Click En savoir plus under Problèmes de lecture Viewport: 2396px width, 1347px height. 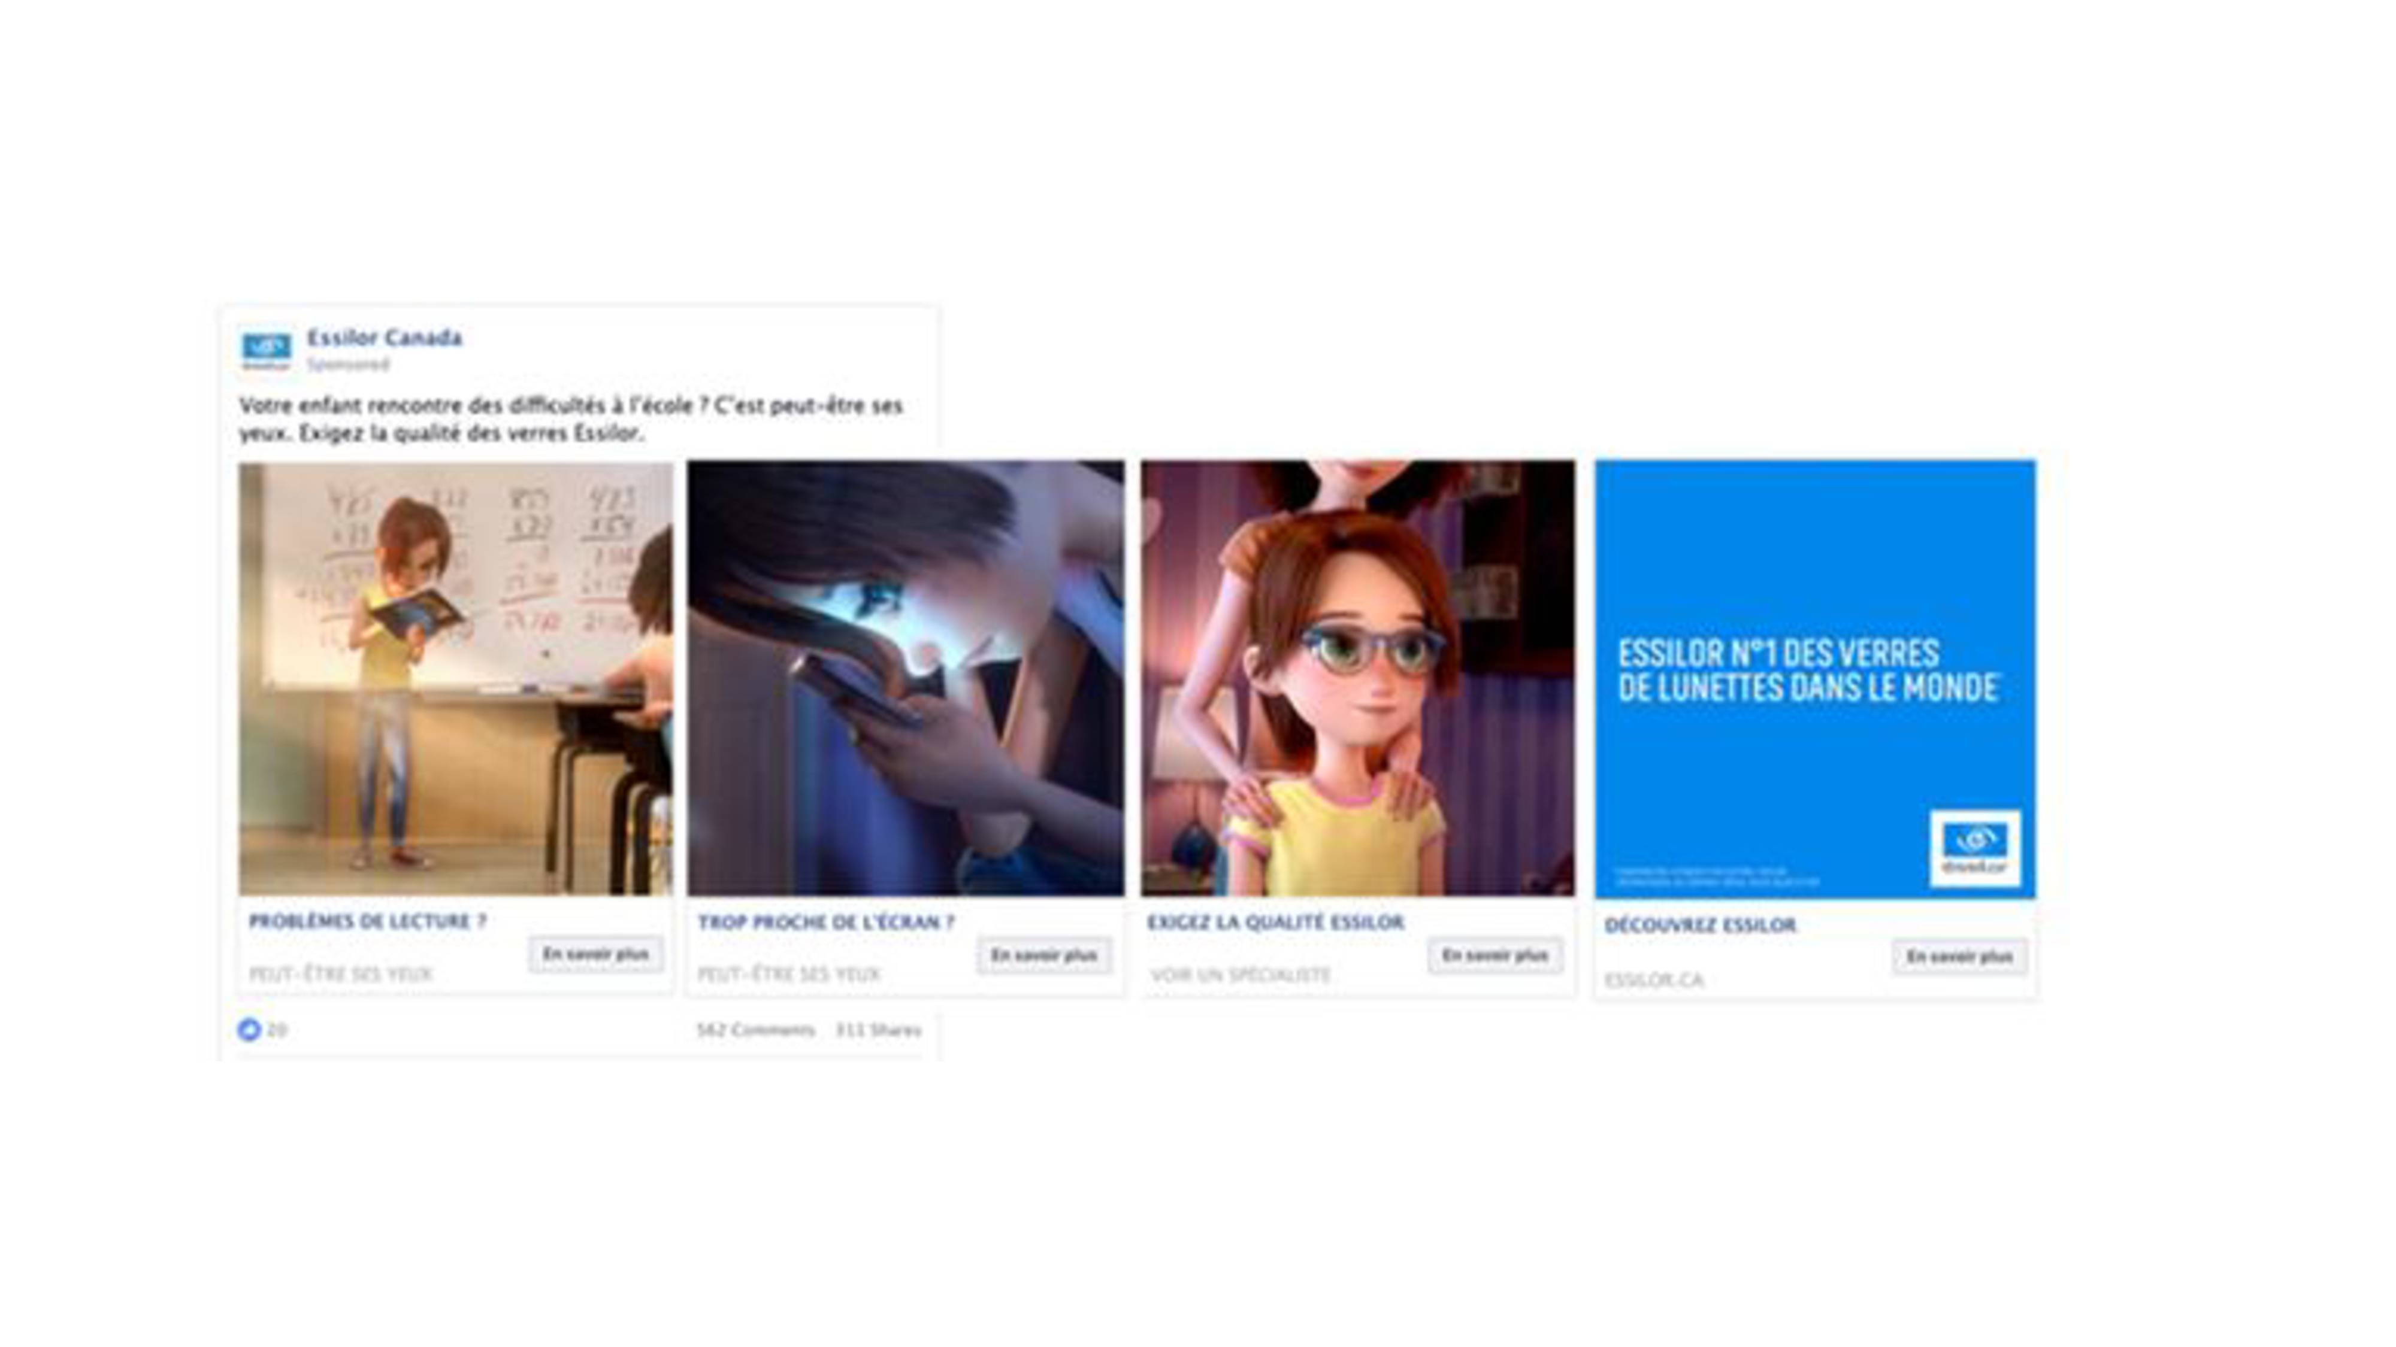tap(596, 955)
